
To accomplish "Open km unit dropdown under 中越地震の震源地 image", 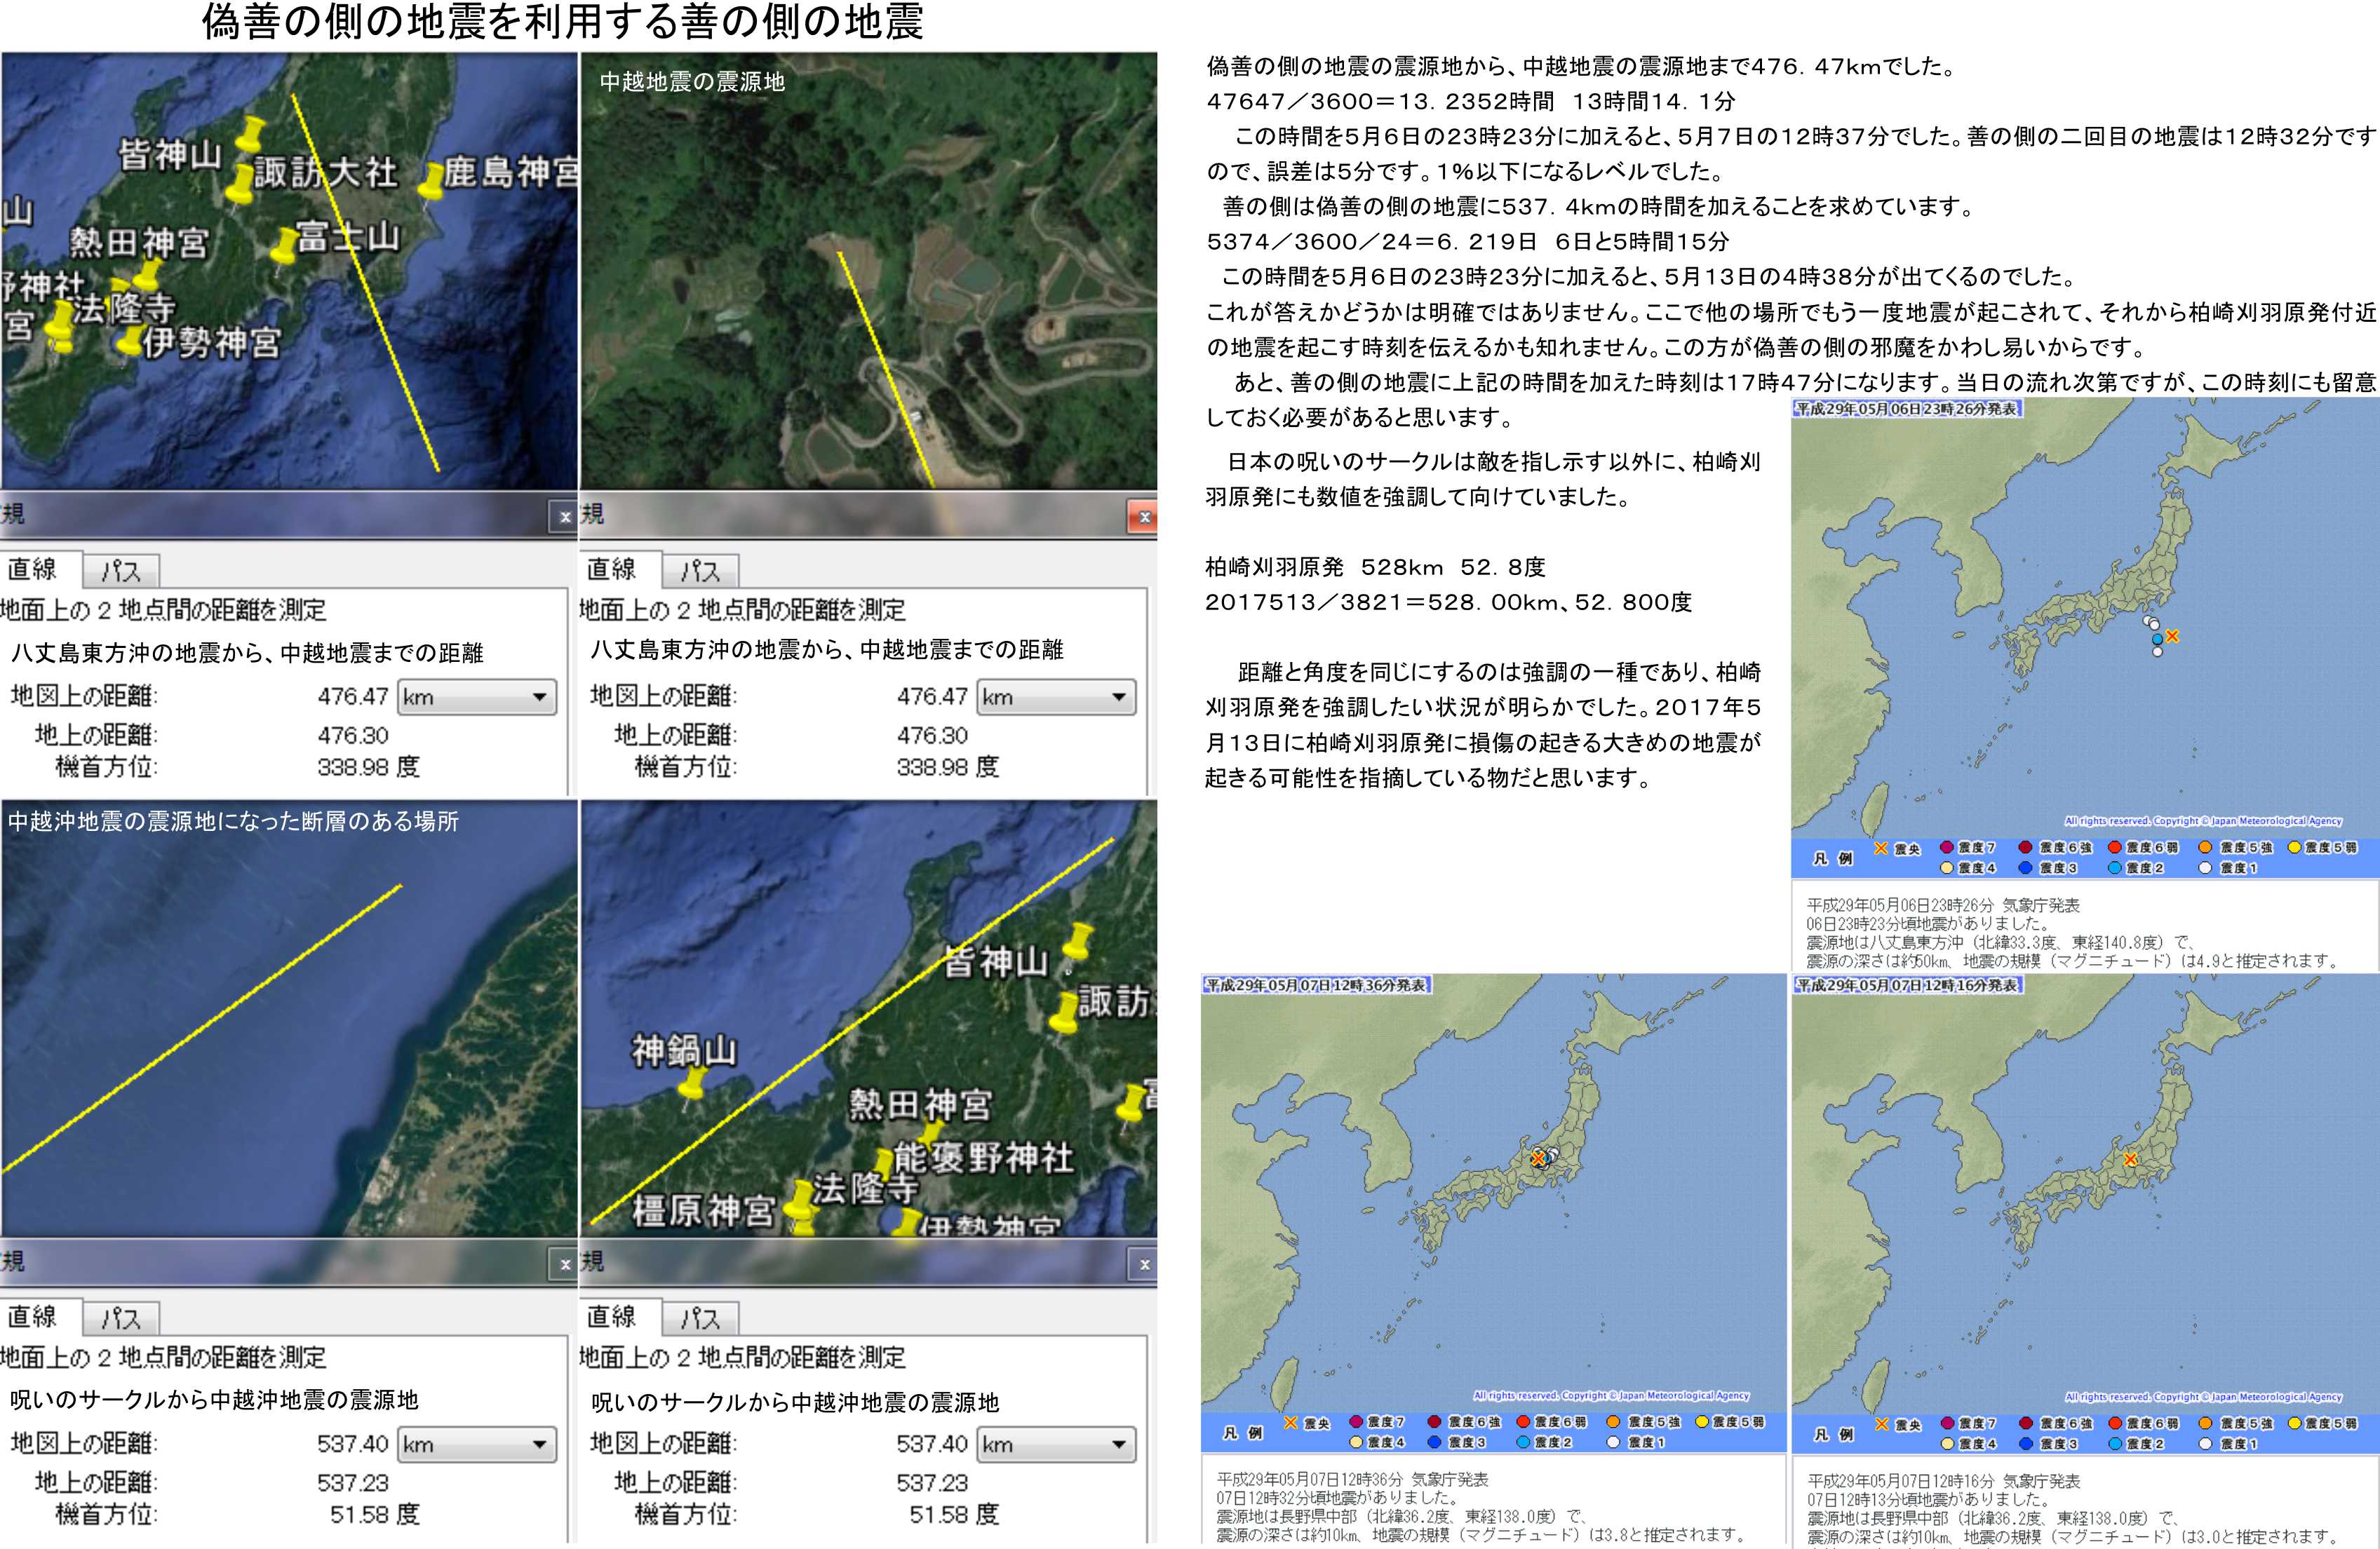I will tap(1056, 697).
